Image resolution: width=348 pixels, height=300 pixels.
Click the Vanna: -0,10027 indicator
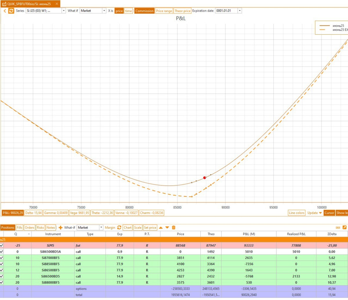point(126,213)
